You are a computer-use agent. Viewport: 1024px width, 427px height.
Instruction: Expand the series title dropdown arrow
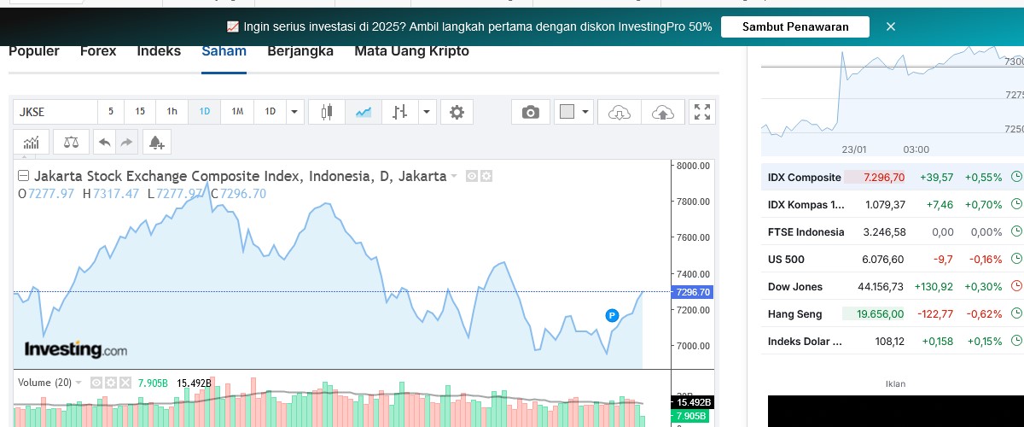click(x=454, y=177)
